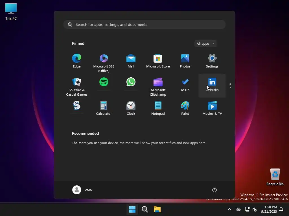The height and width of the screenshot is (216, 289).
Task: Open the Spotify pinned icon
Action: click(104, 82)
